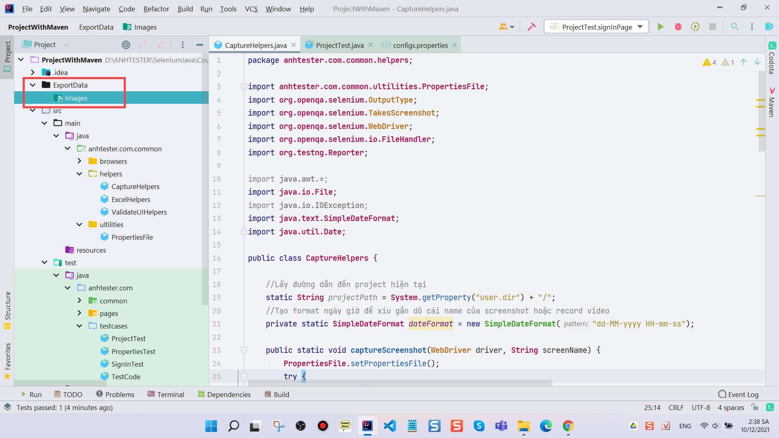Click Codota icon in status bar

(x=770, y=407)
